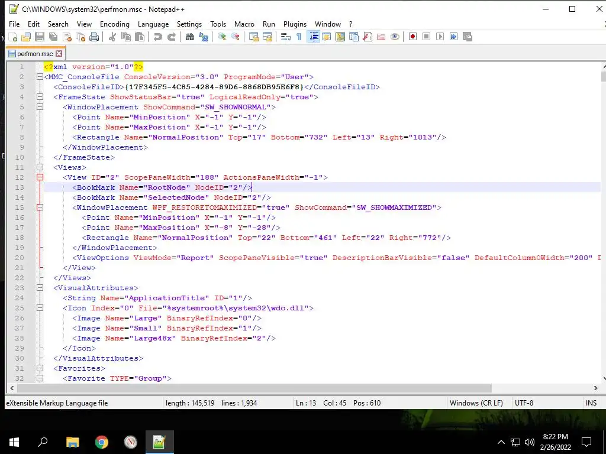Collapse the Icon fold on line 25
Viewport: 606px width, 454px height.
pyautogui.click(x=40, y=307)
